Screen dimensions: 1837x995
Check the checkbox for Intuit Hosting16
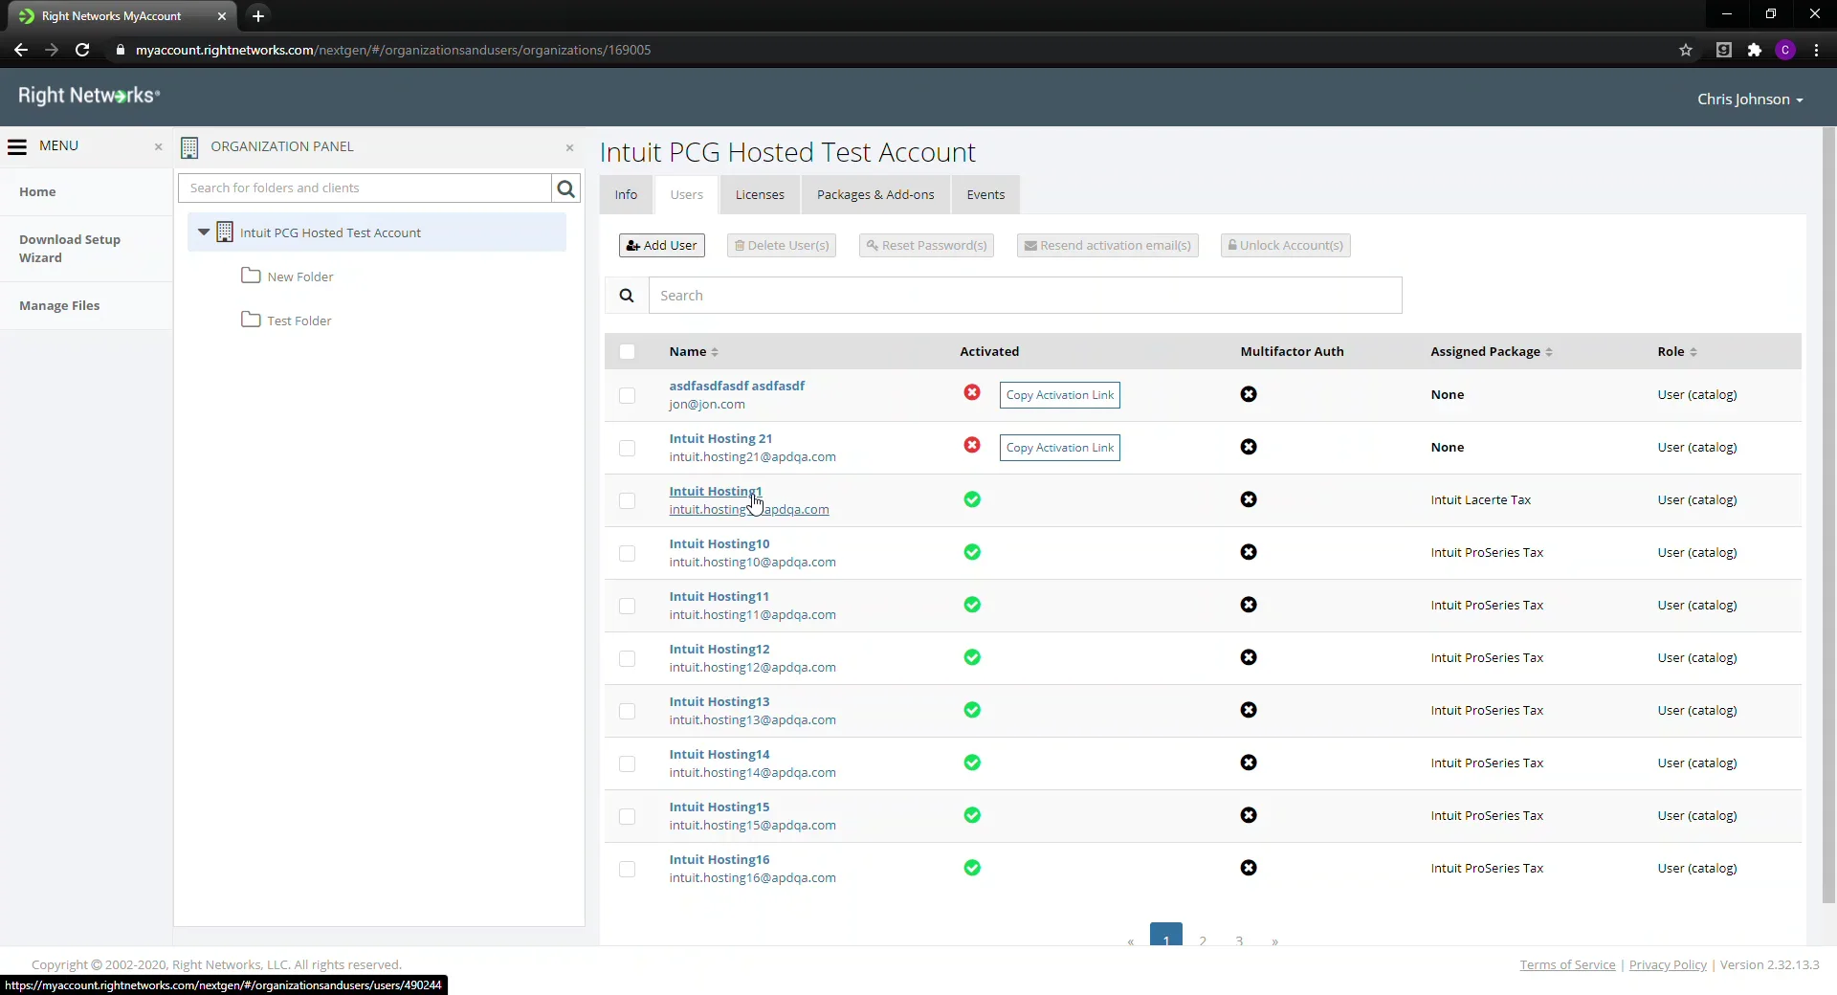(627, 869)
